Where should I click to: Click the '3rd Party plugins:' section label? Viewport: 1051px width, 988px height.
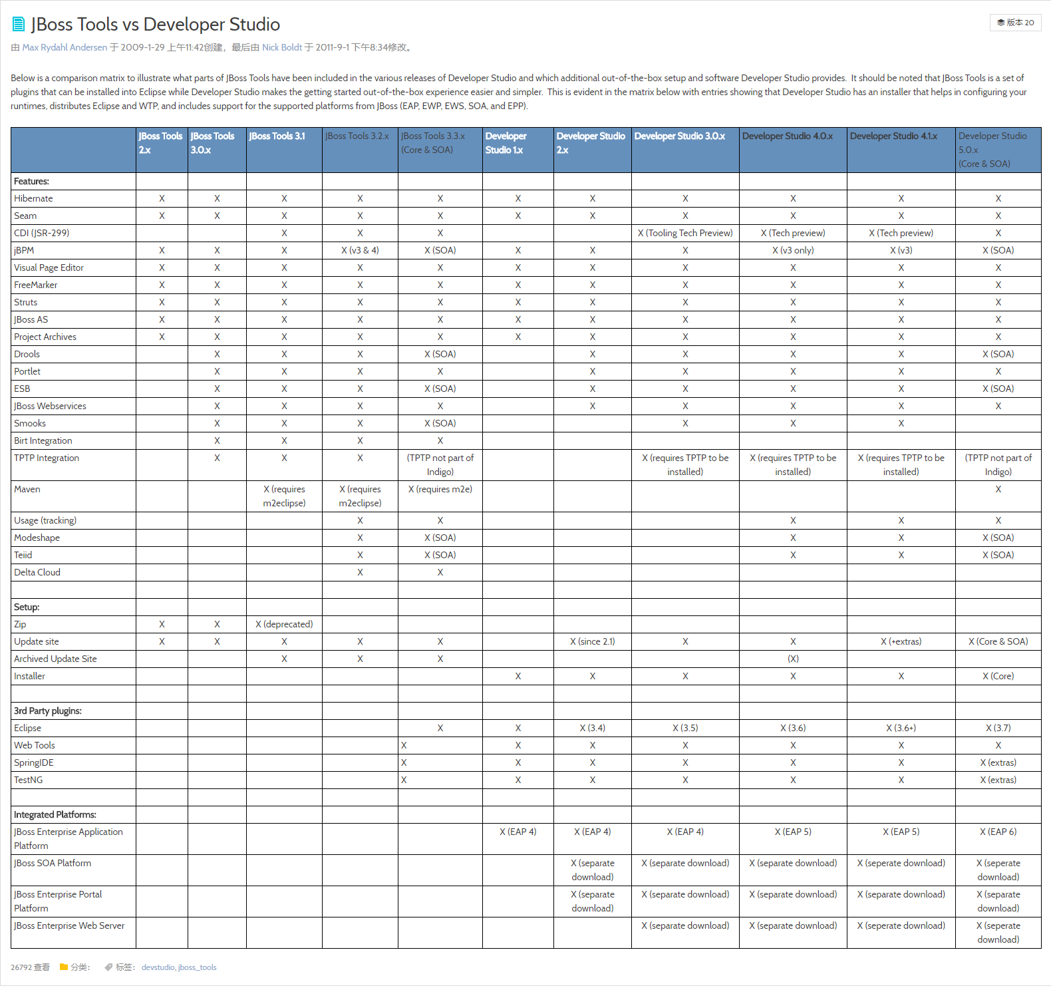point(48,711)
